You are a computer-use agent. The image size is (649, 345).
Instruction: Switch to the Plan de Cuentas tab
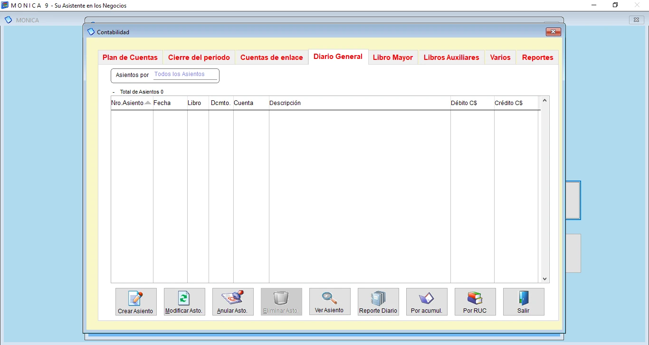pos(130,57)
